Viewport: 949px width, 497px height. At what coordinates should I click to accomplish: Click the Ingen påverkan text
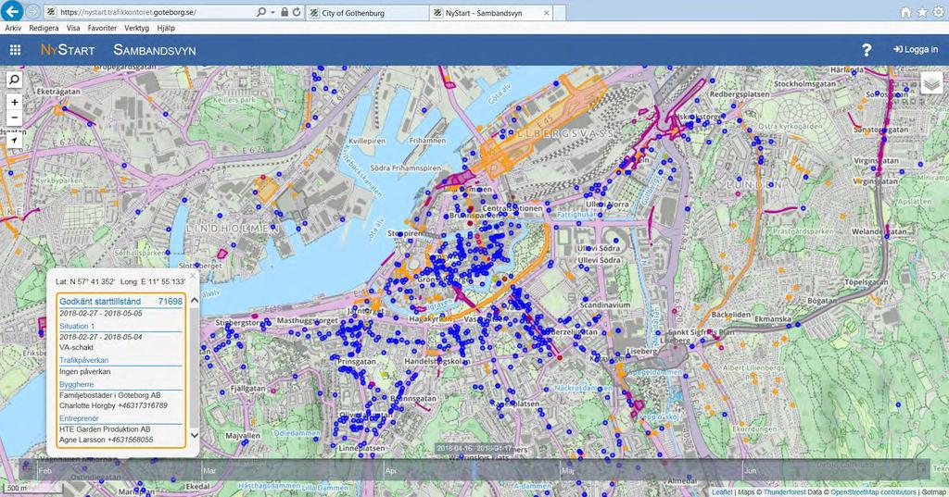pos(84,372)
